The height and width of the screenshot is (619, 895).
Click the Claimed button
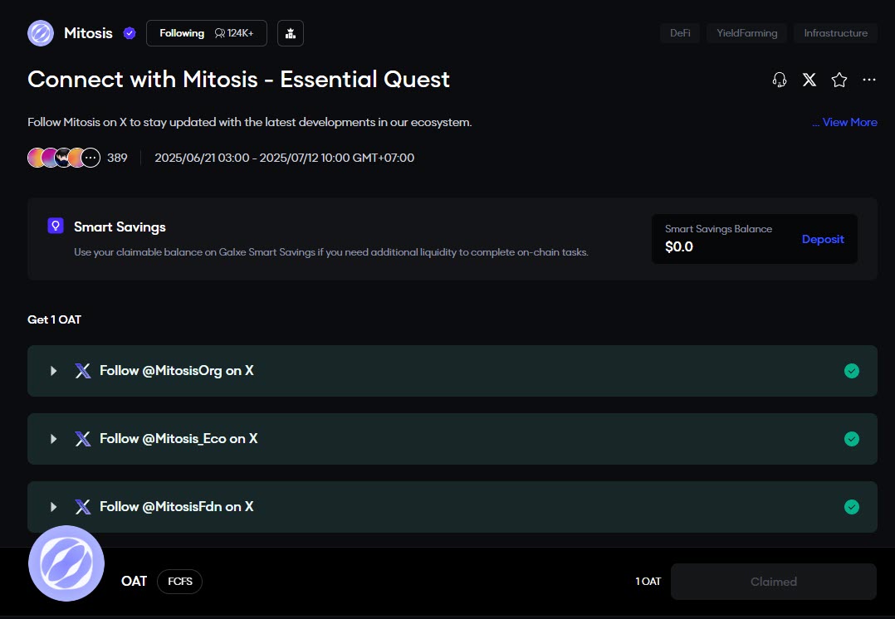click(774, 582)
